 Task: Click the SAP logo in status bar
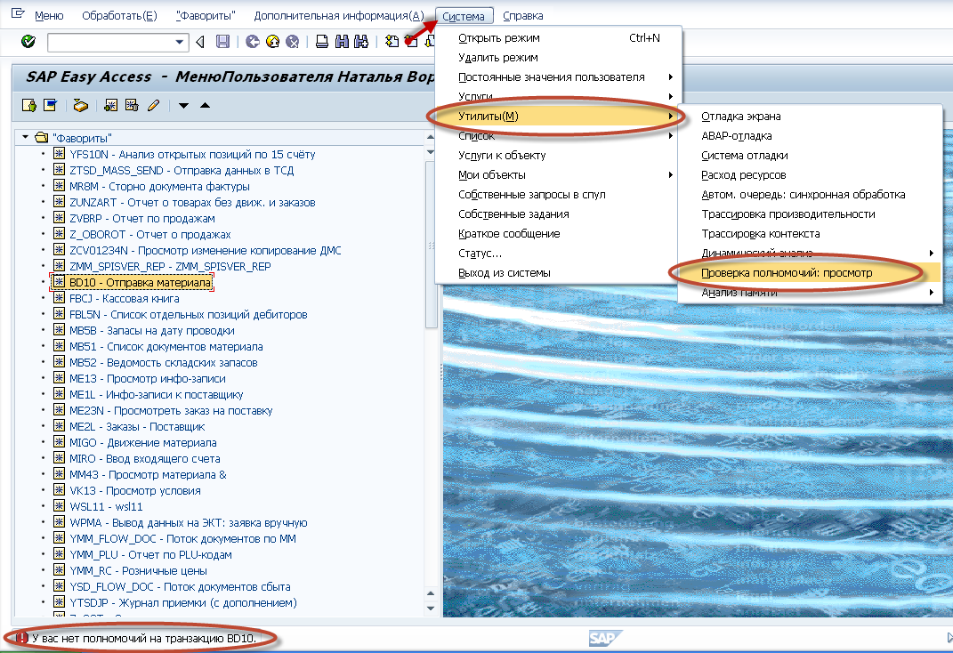605,639
